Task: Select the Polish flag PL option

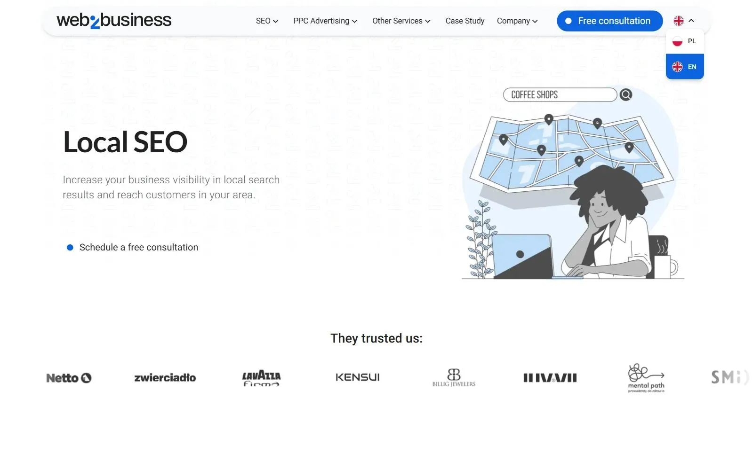Action: pyautogui.click(x=685, y=41)
